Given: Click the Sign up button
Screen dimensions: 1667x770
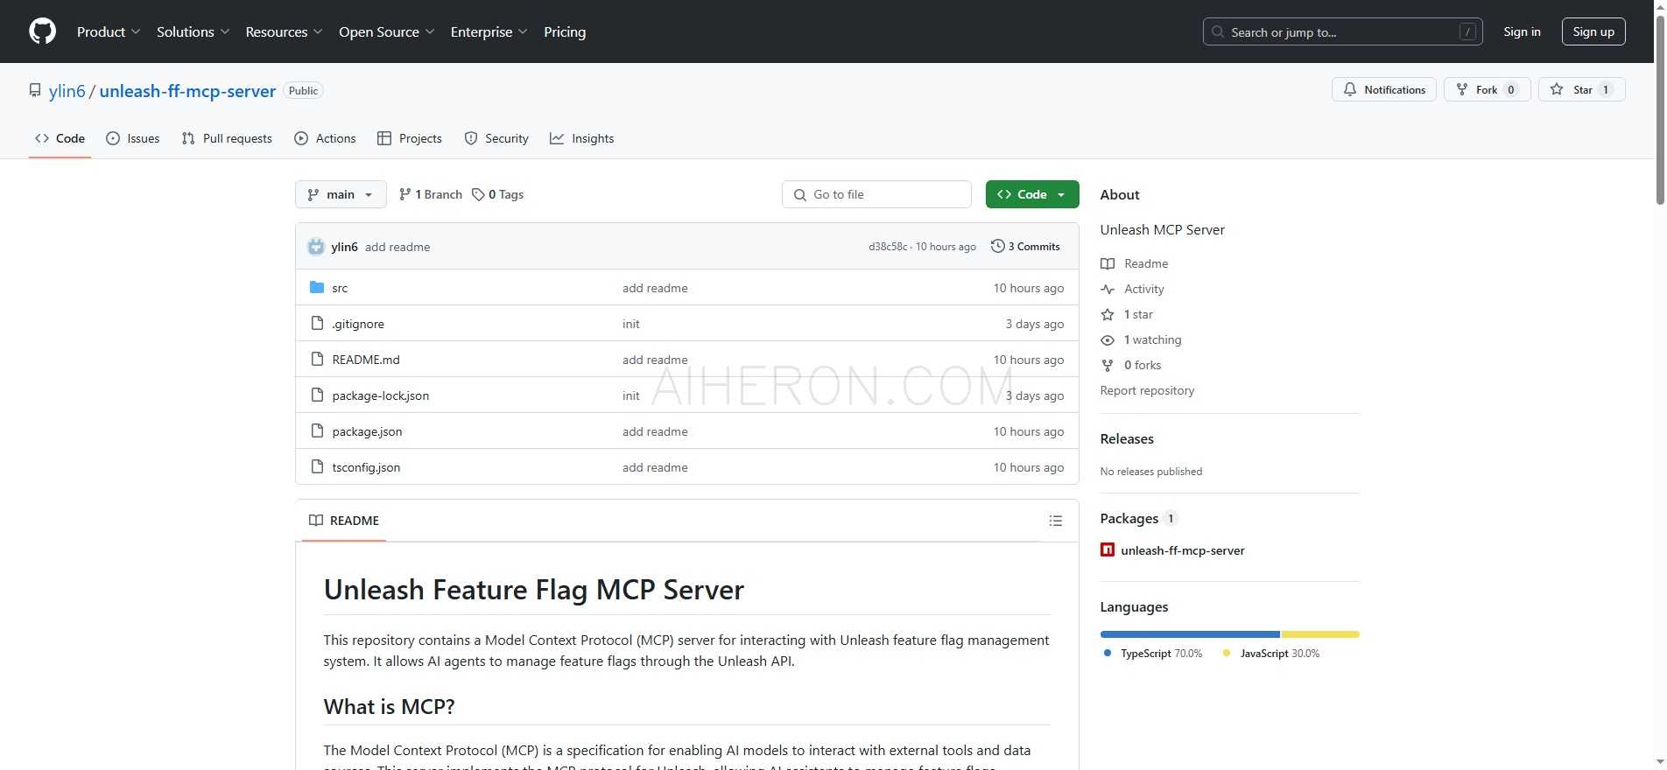Looking at the screenshot, I should pyautogui.click(x=1593, y=31).
